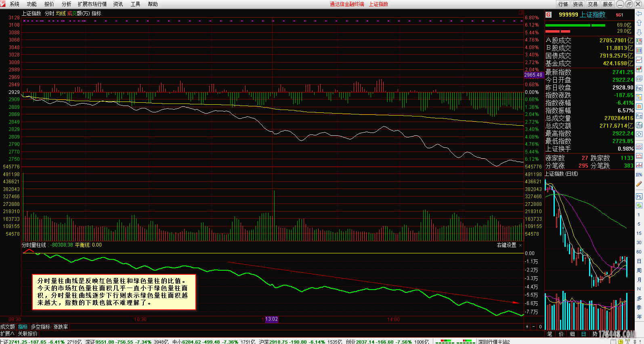The height and width of the screenshot is (344, 644).
Task: Switch to 成交额 tab at bottom
Action: pos(8,327)
